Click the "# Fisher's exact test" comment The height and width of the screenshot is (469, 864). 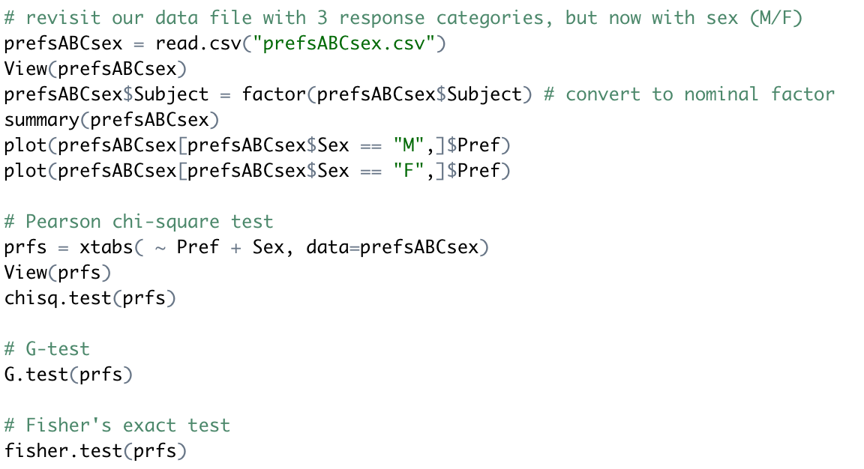[x=117, y=426]
